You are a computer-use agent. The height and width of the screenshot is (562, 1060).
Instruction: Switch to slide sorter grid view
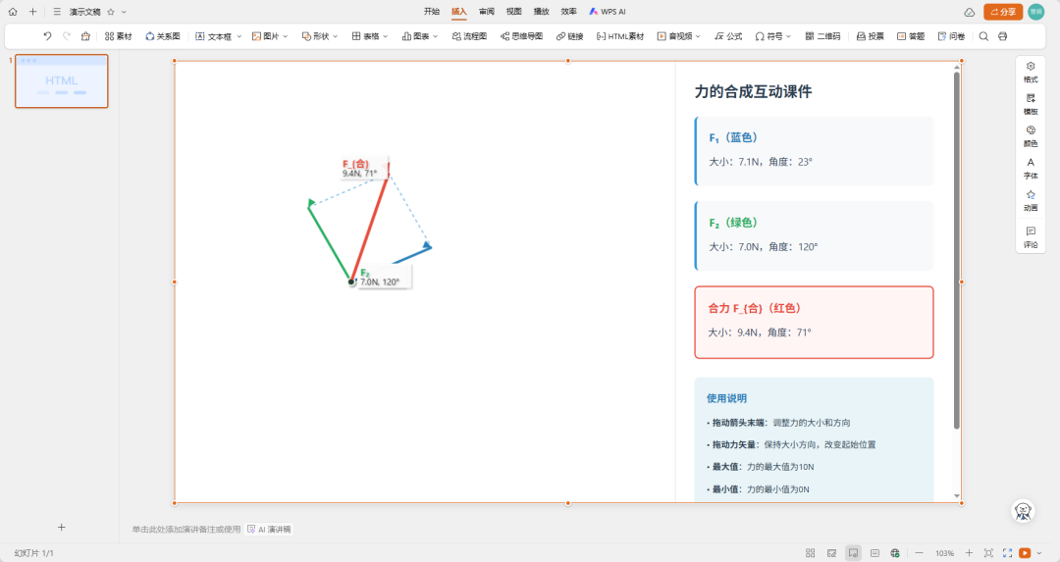[810, 553]
